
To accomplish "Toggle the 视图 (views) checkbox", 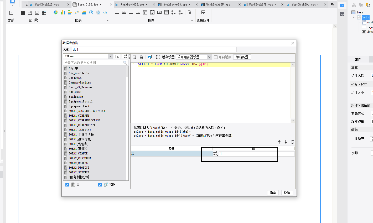I will pos(100,185).
